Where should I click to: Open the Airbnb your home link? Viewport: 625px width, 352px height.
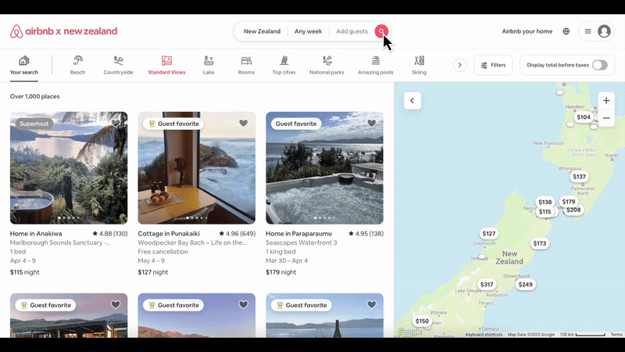click(x=527, y=31)
